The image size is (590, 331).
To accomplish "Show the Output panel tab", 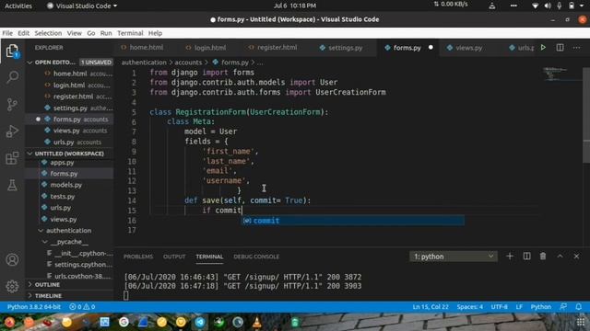I will 174,257.
